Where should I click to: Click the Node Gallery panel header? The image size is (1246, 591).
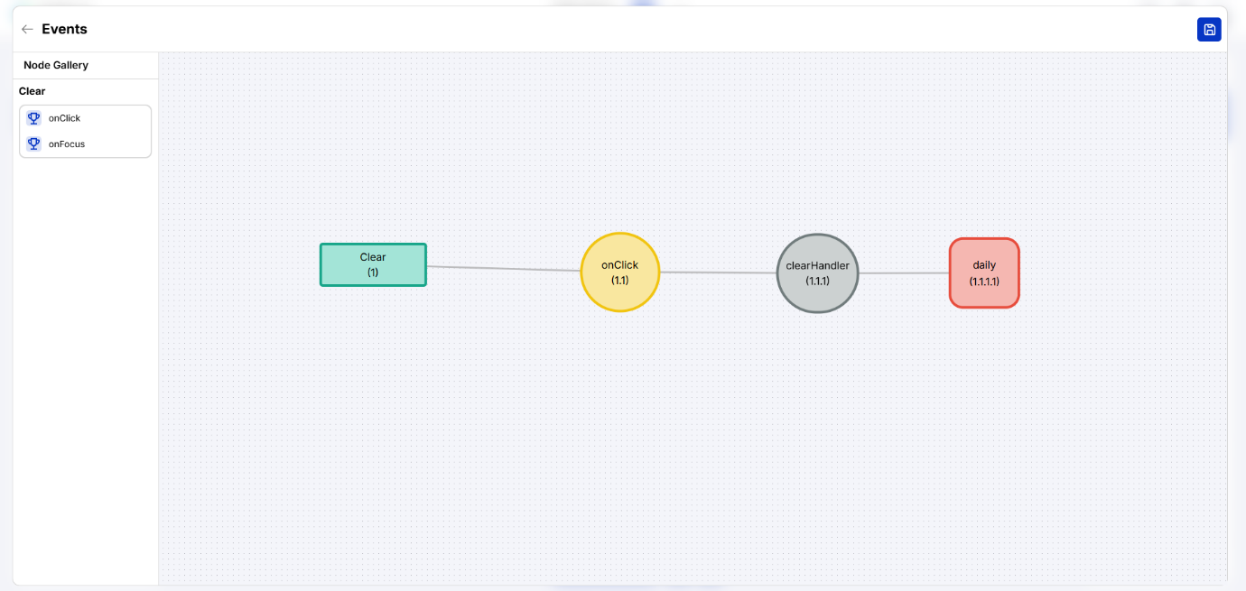pos(56,66)
